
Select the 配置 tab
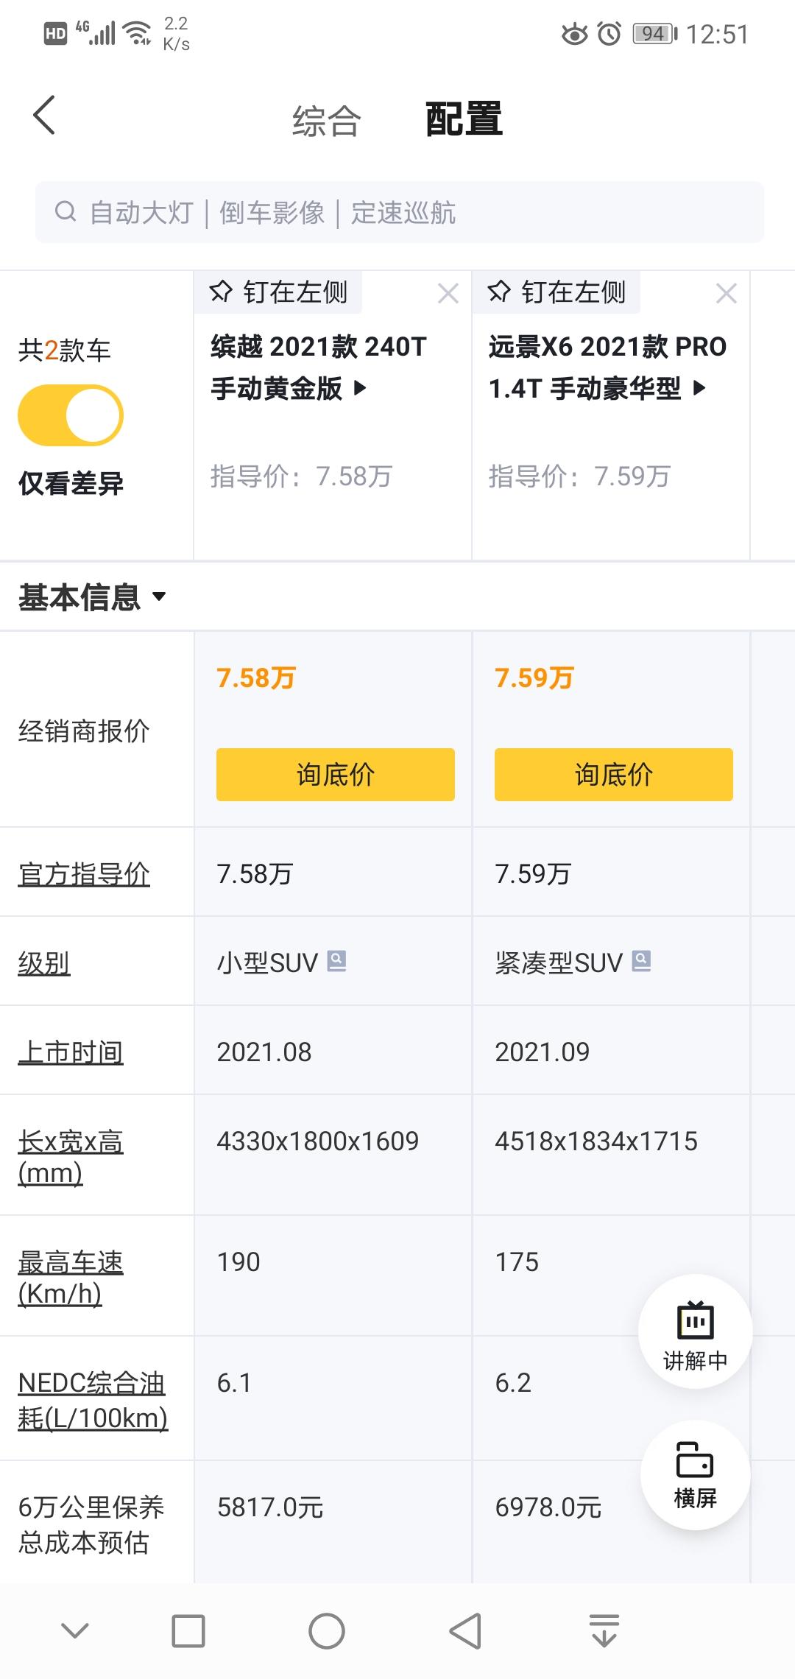(x=464, y=119)
